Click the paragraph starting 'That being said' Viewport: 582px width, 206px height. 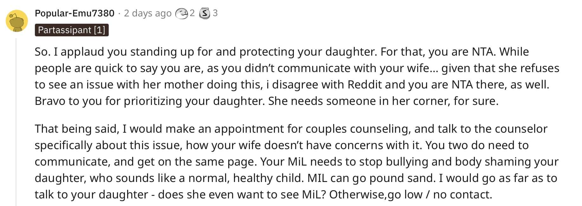(296, 161)
